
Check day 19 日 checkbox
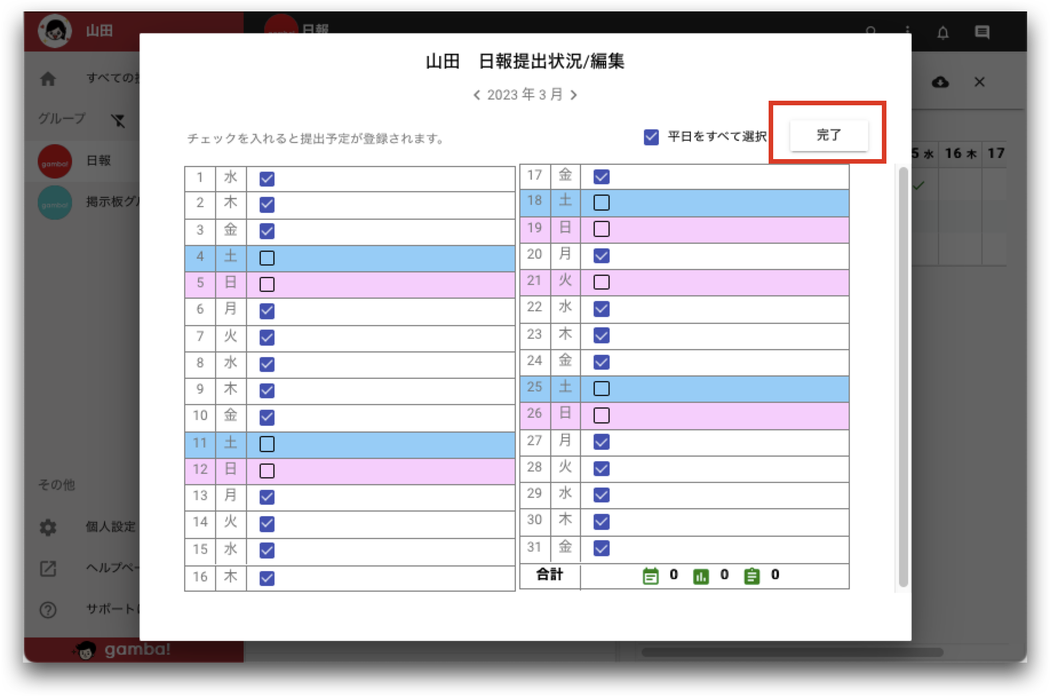[x=602, y=229]
